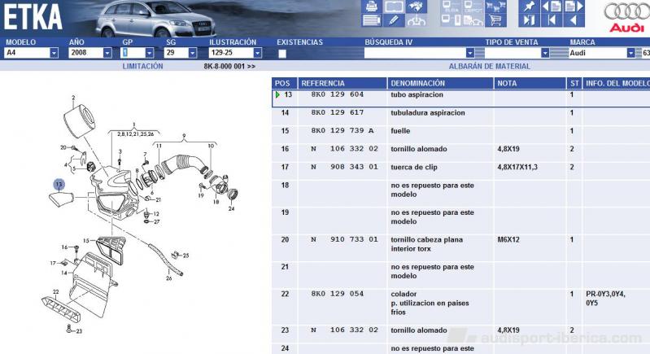Go to next page with right-arrow document icon
650x354 pixels.
click(574, 7)
